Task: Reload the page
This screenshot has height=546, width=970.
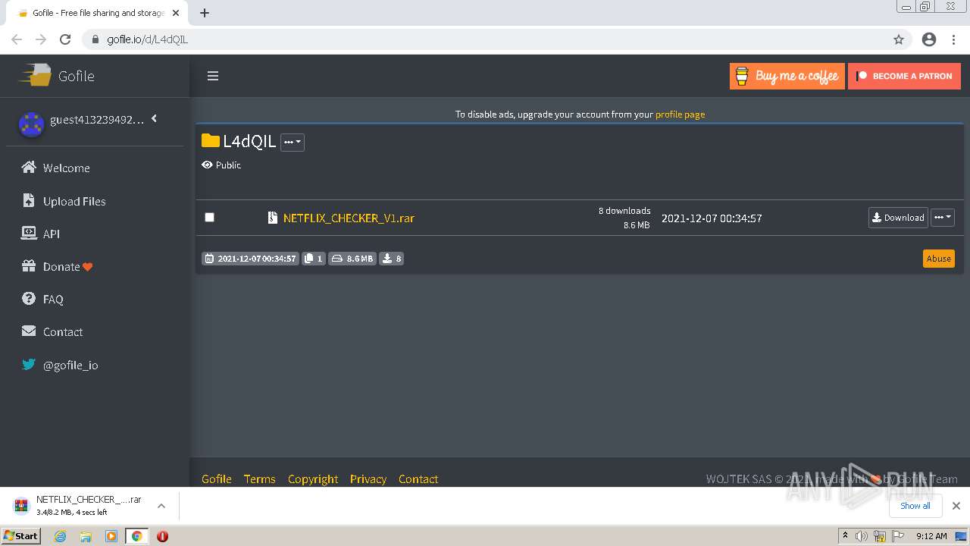Action: [65, 39]
